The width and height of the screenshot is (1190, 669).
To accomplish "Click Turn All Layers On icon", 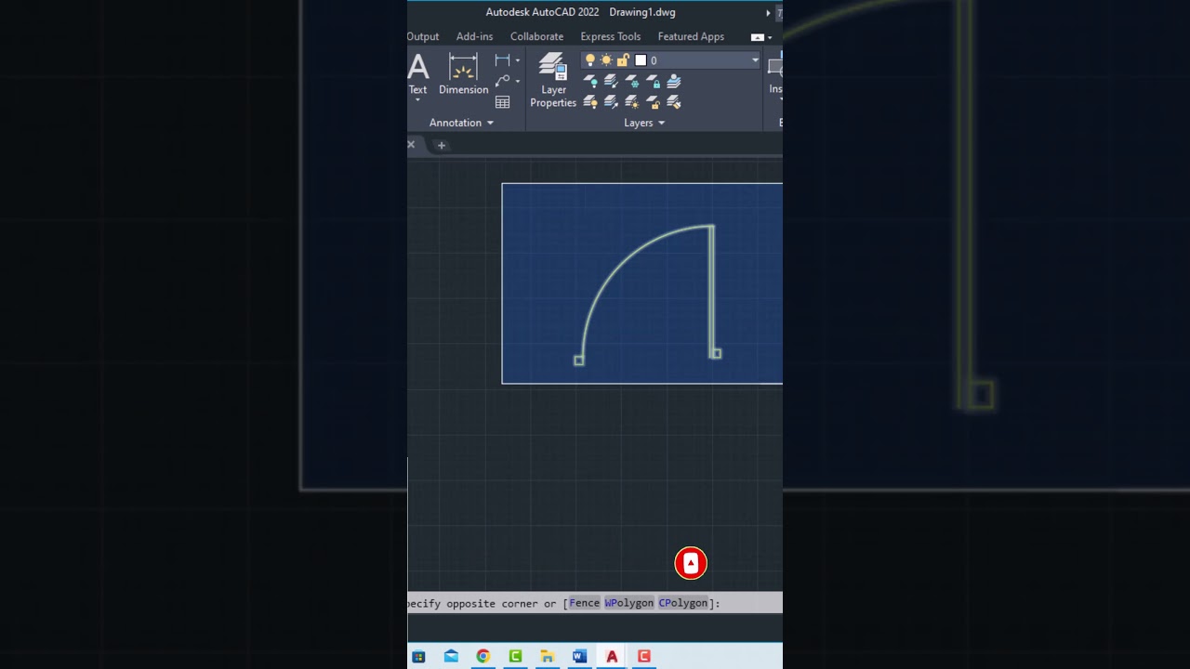I will coord(589,102).
